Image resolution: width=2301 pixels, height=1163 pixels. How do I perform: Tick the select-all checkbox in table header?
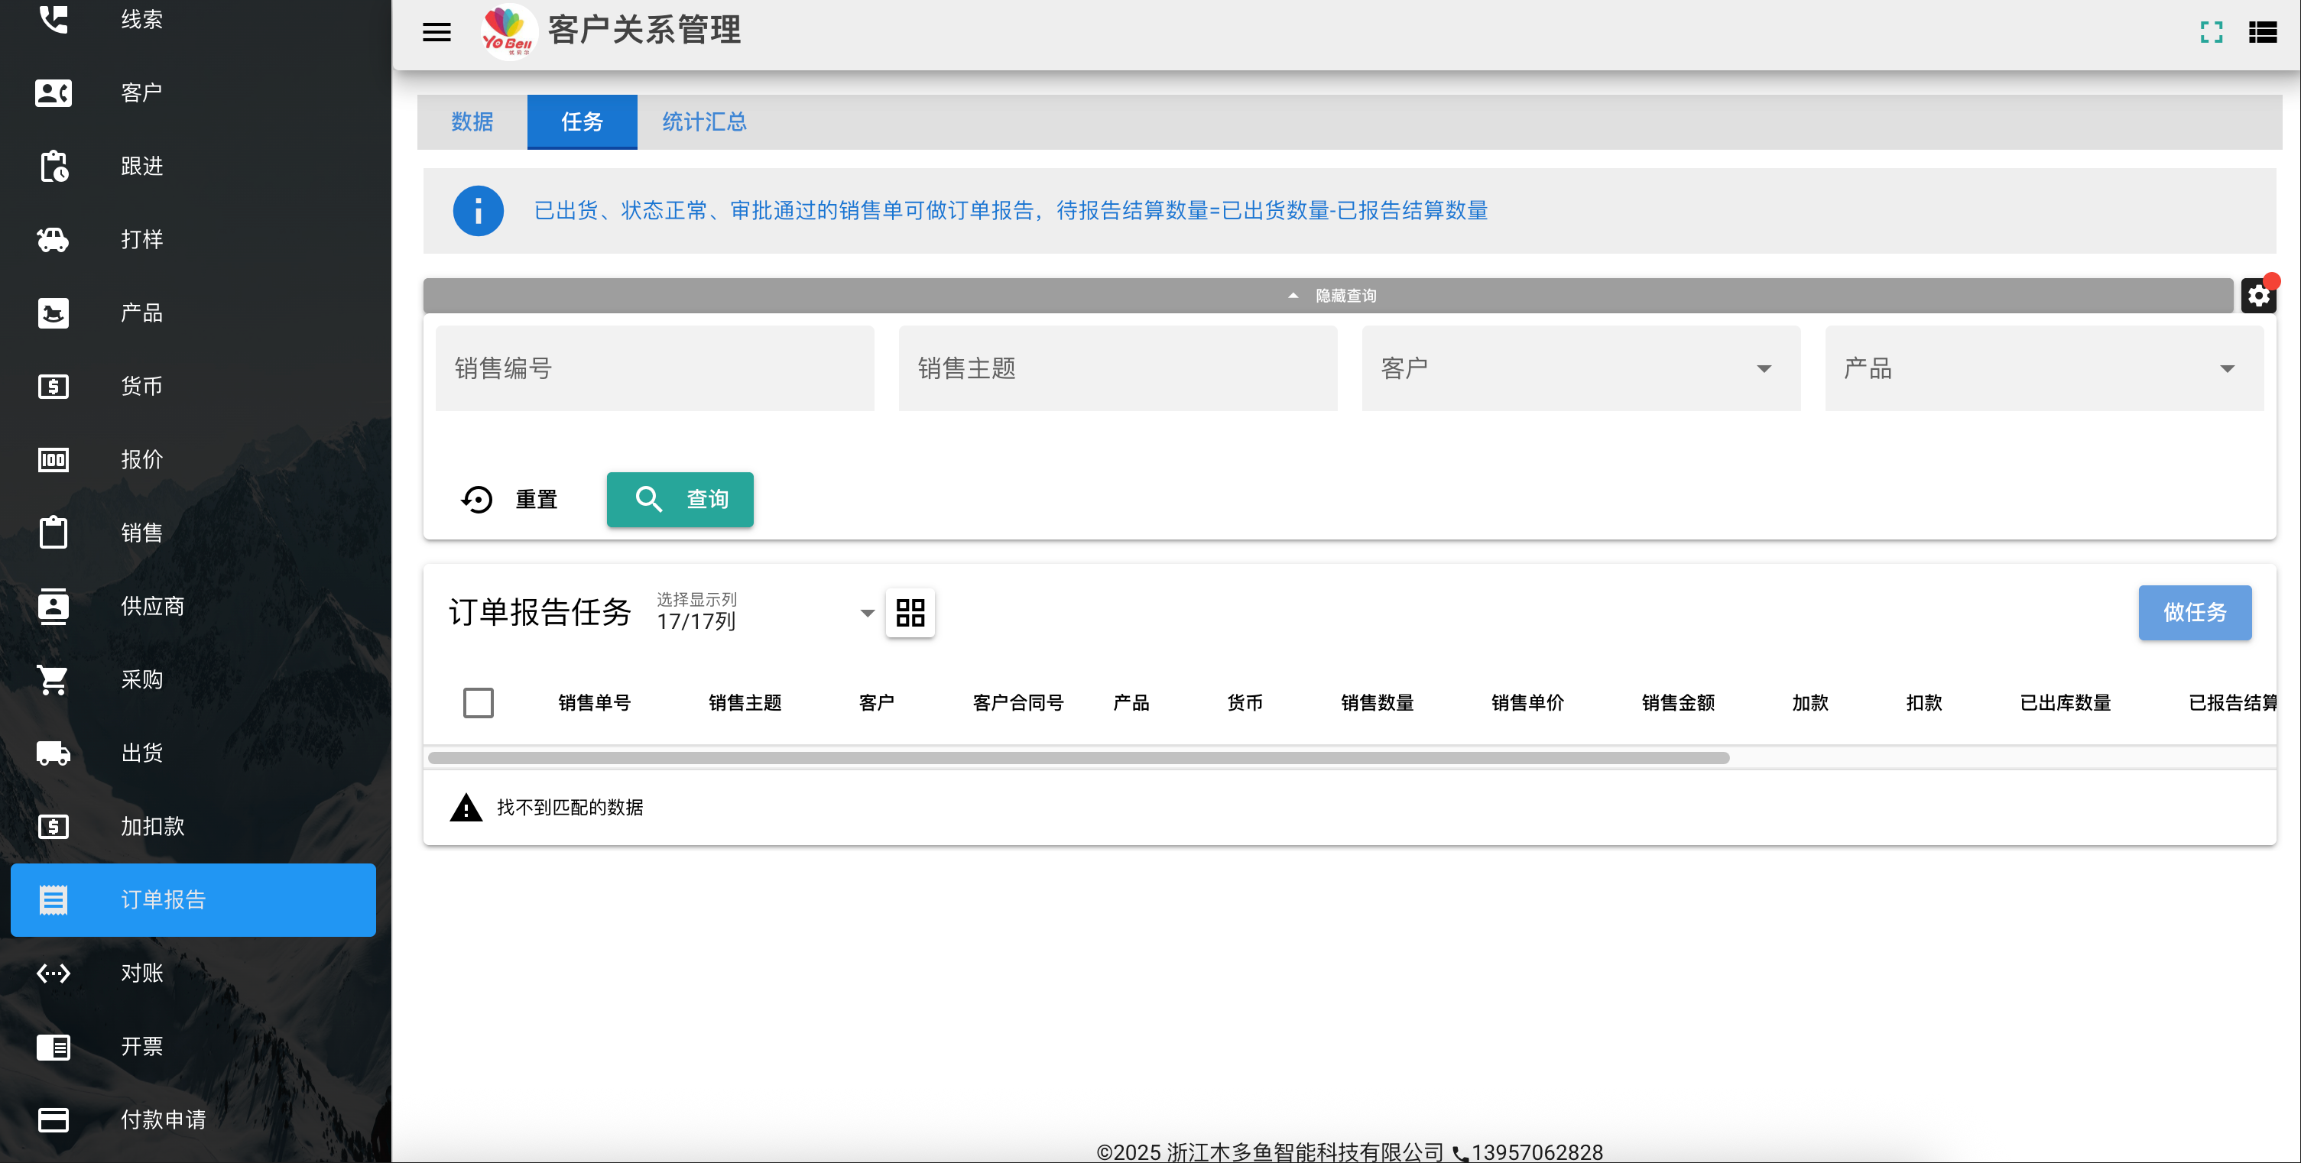coord(478,702)
